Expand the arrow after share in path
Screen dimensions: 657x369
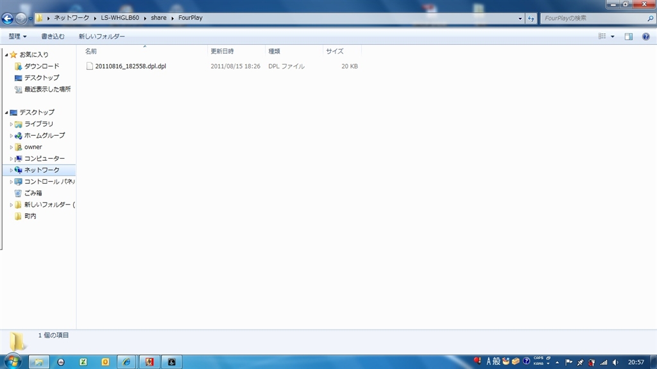pyautogui.click(x=172, y=18)
